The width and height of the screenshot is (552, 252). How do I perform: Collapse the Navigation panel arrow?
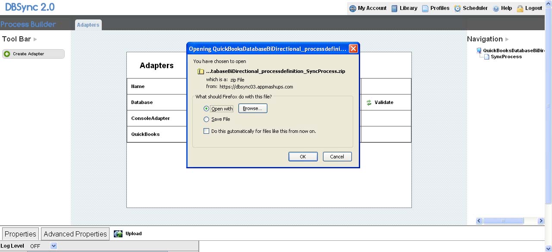point(507,39)
